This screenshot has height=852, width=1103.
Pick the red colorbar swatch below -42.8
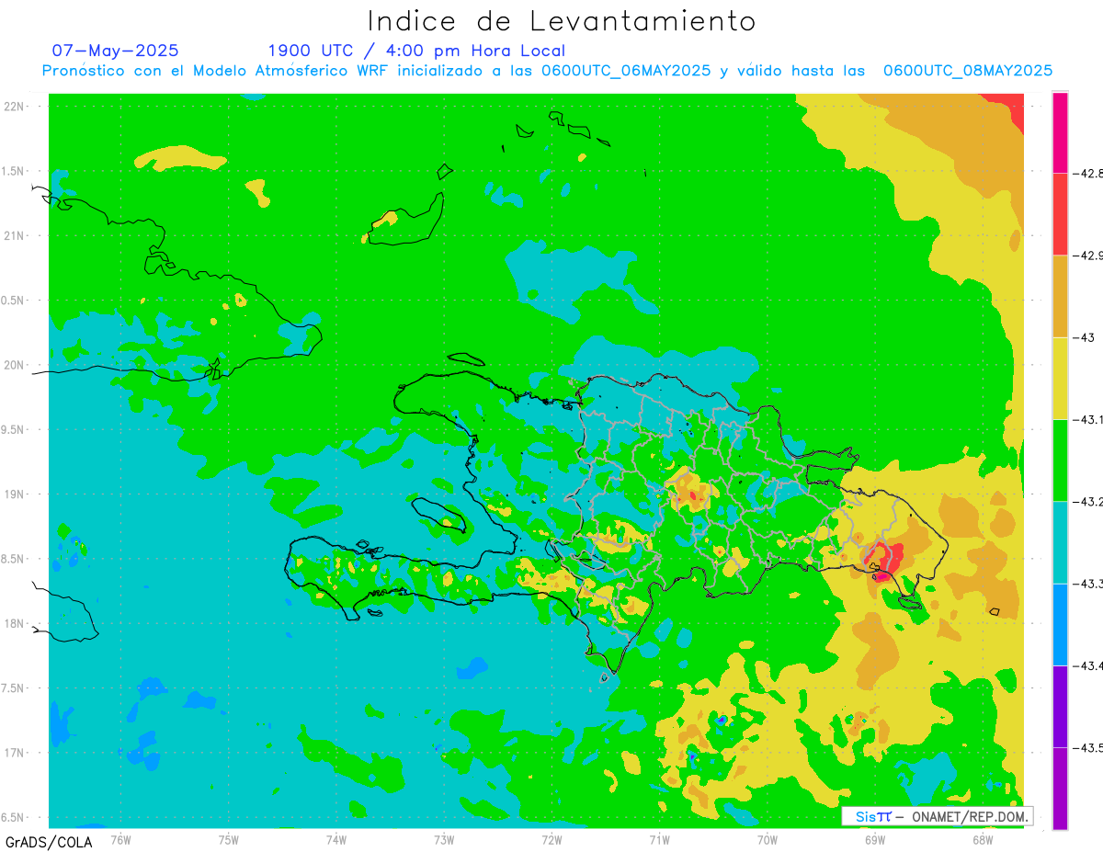(1060, 214)
